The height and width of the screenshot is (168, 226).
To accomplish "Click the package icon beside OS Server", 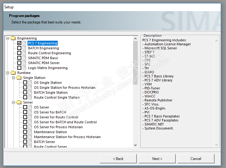I will (30, 107).
